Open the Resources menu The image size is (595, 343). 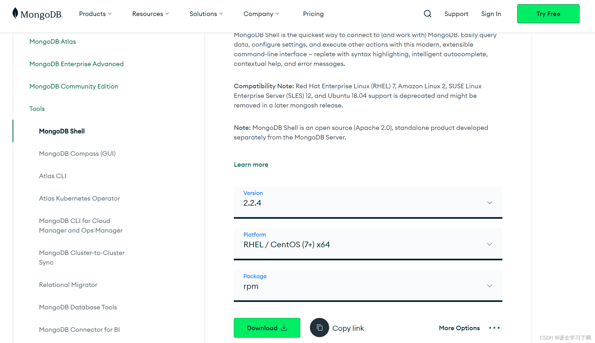click(x=150, y=14)
